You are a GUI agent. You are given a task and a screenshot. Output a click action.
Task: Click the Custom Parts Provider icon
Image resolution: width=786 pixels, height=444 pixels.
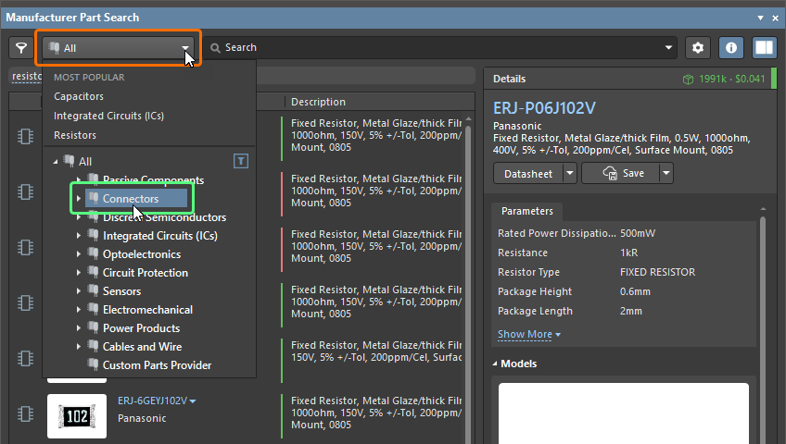point(93,364)
